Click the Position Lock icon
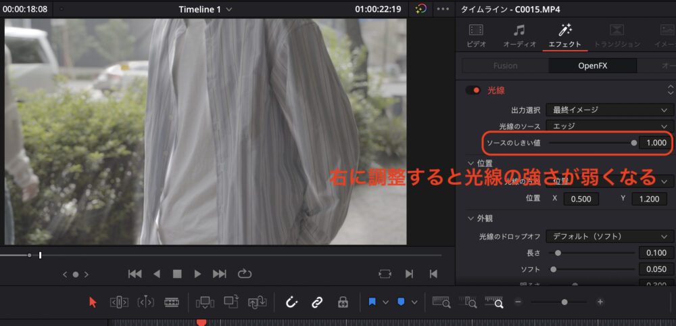The height and width of the screenshot is (326, 676). pos(343,302)
